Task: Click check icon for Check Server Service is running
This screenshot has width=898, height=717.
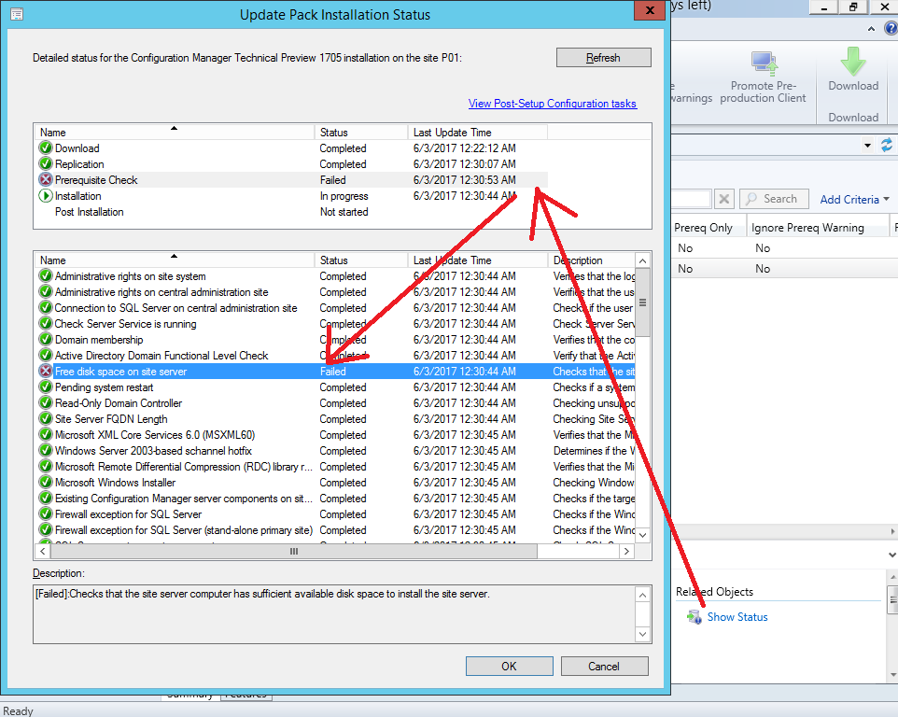Action: pos(45,324)
